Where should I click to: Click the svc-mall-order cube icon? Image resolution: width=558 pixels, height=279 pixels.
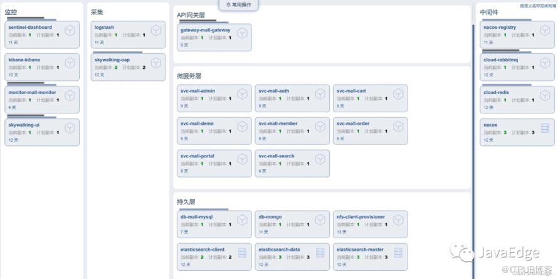pos(398,126)
